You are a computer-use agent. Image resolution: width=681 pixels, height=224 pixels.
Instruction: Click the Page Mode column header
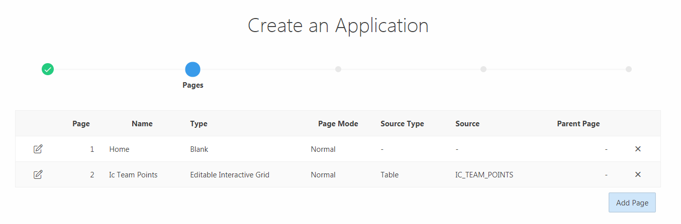338,123
